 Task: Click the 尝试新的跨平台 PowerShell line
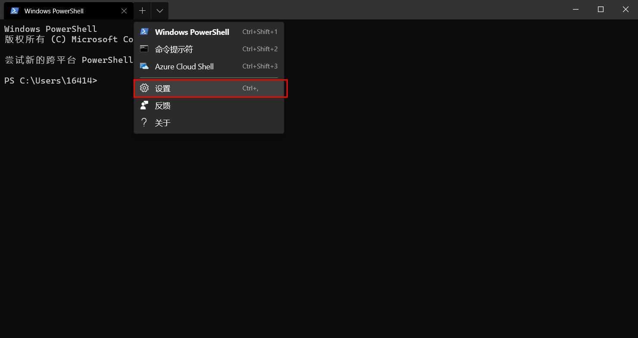[69, 60]
